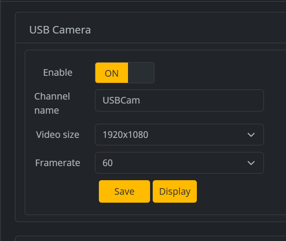Click the Enable label
The image size is (286, 241).
coord(57,73)
